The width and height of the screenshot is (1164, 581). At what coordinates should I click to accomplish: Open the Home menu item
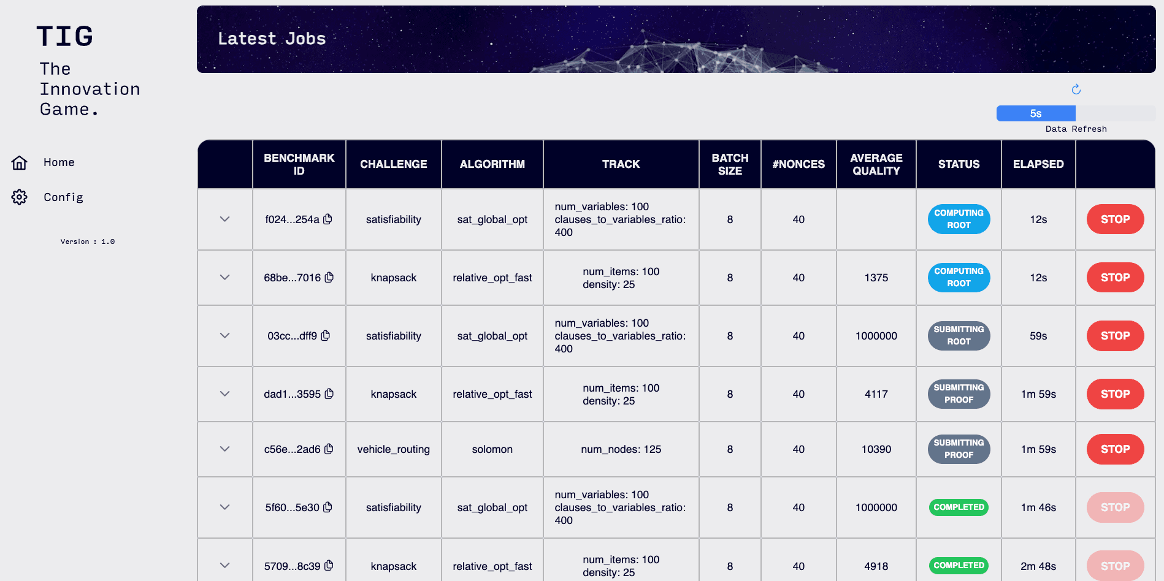(x=59, y=162)
